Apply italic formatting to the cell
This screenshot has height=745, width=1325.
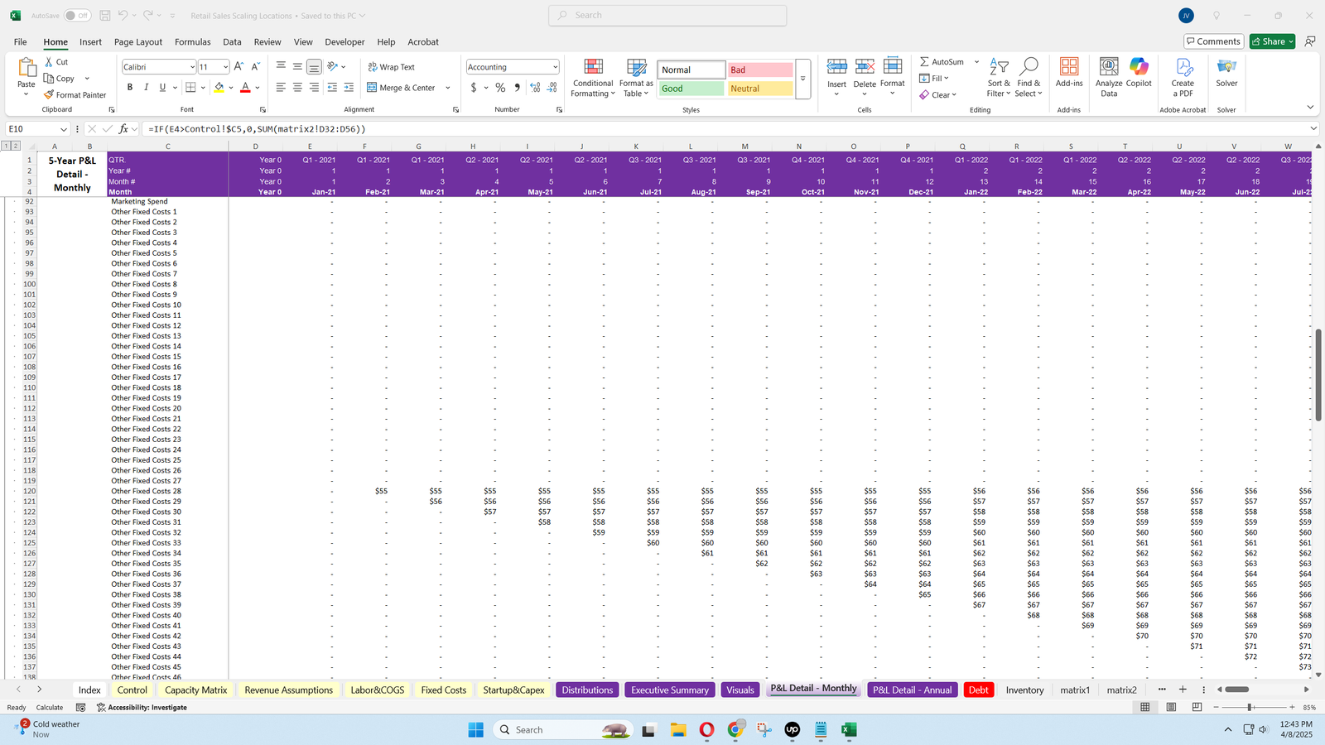(x=147, y=88)
